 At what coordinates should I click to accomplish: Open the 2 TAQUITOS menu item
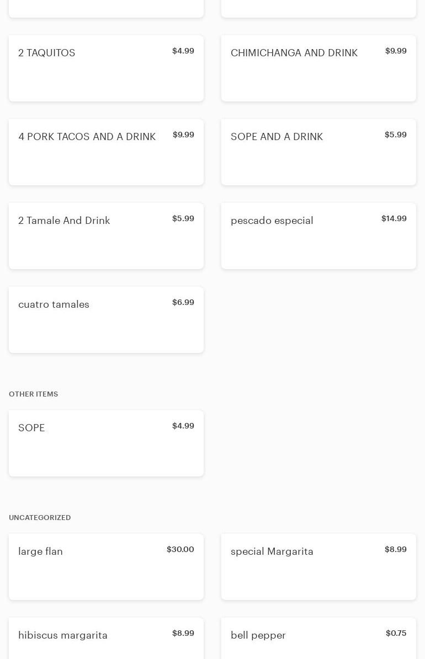[x=106, y=68]
